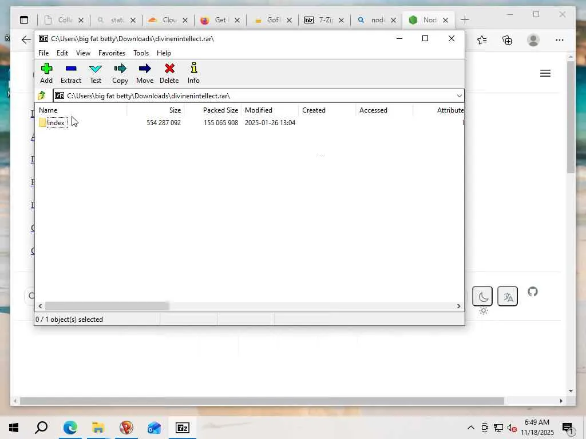Click the 2025-01-26 13:04 modified date

click(270, 123)
